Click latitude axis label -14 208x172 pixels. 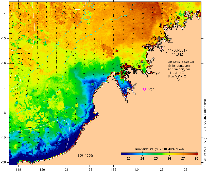click(3, 14)
